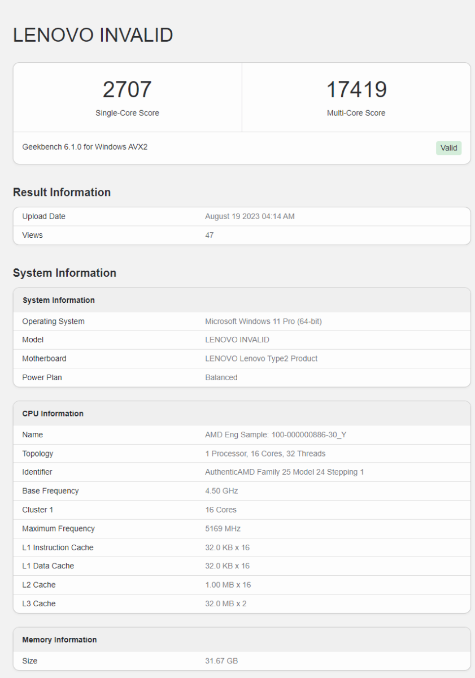
Task: Click L1 Data Cache value 32.0 KB x 16
Action: [x=227, y=566]
